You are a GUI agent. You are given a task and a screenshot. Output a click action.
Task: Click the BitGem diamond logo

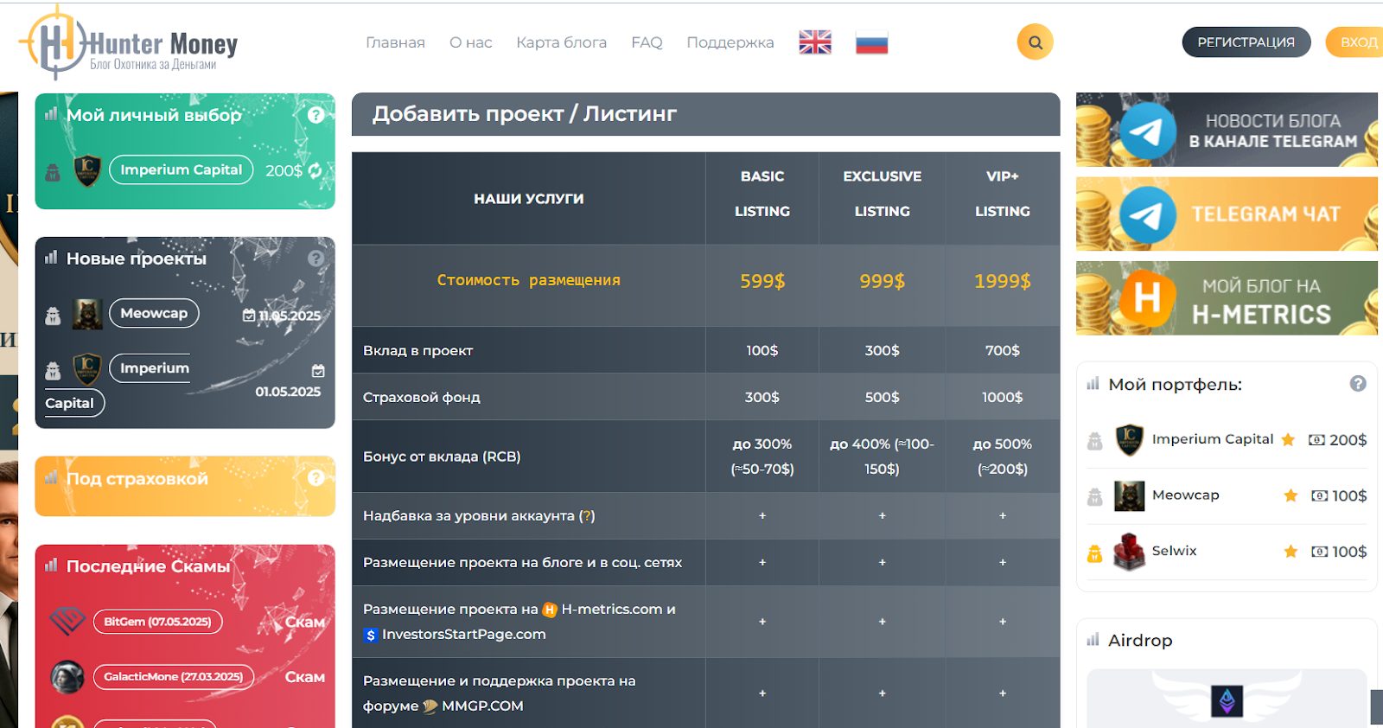click(x=67, y=621)
